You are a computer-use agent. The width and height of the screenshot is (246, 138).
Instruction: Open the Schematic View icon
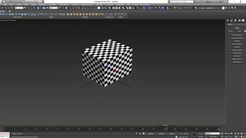pos(119,8)
